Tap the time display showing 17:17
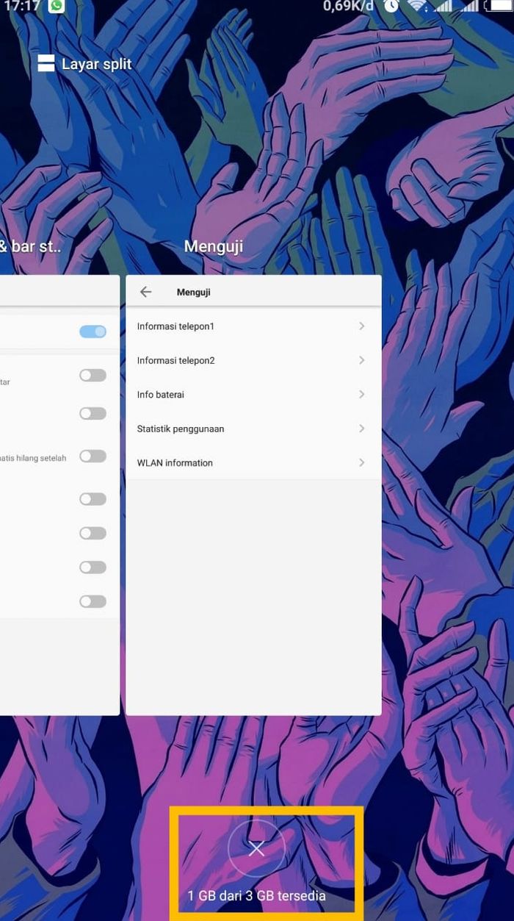The width and height of the screenshot is (514, 921). click(x=21, y=6)
